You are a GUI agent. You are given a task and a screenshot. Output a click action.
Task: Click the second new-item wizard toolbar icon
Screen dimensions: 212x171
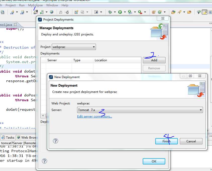tap(22, 12)
